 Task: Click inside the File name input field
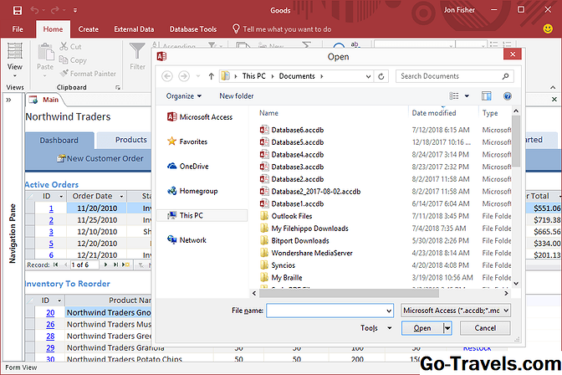click(x=326, y=311)
